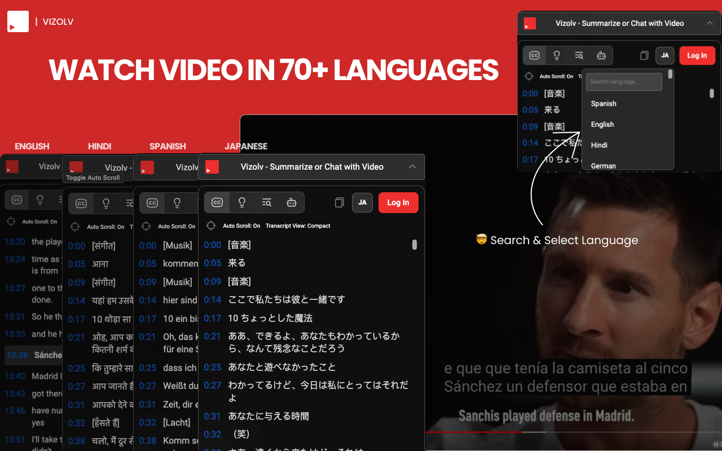
Task: Jump to 0:21 timestamp in Japanese transcript
Action: 213,337
